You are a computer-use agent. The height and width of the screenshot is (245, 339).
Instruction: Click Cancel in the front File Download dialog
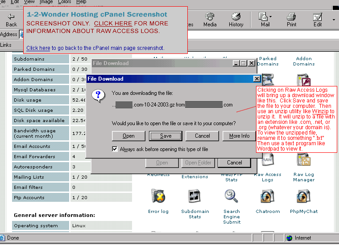[203, 136]
